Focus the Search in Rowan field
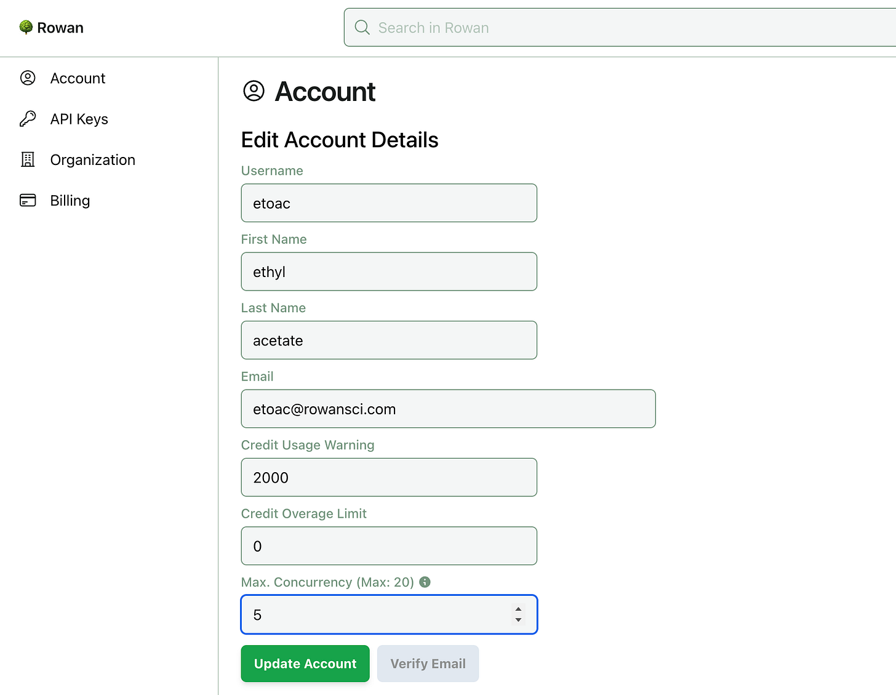 point(620,28)
